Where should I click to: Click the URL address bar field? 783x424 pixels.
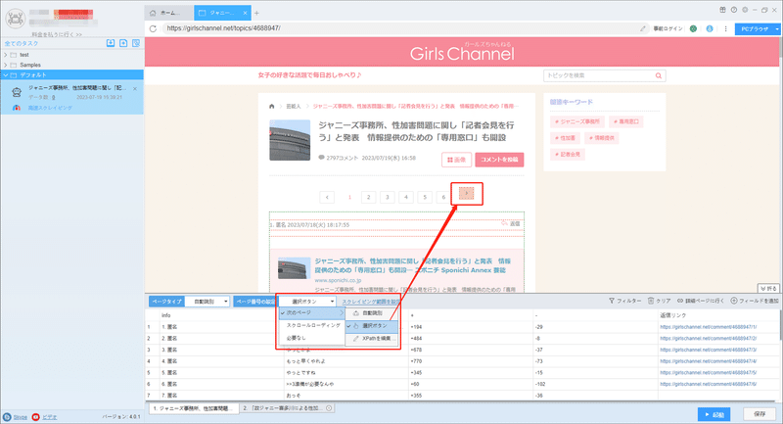(x=399, y=28)
